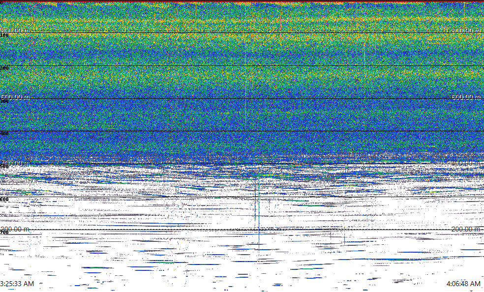Viewport: 484px width, 292px height.
Task: Click the right-side 600.00 m depth label
Action: pos(466,97)
